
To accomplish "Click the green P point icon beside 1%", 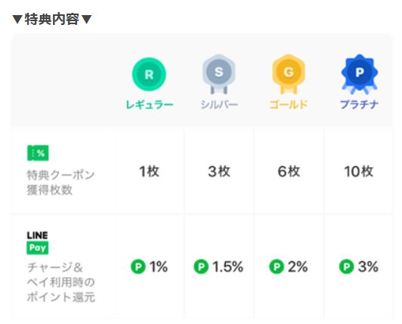I will tap(138, 267).
